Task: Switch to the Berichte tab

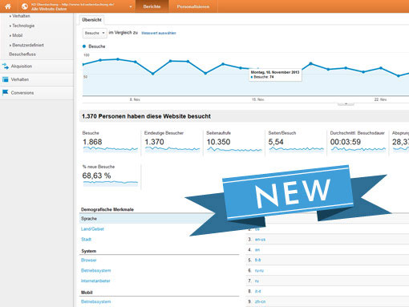Action: coord(152,6)
